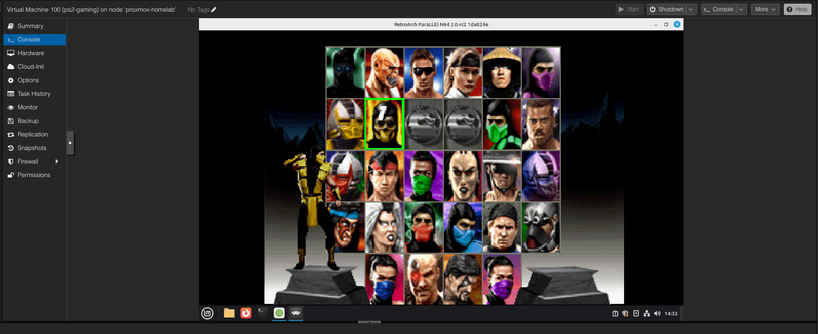Expand the Firewall submenu arrow
Image resolution: width=818 pixels, height=334 pixels.
57,162
